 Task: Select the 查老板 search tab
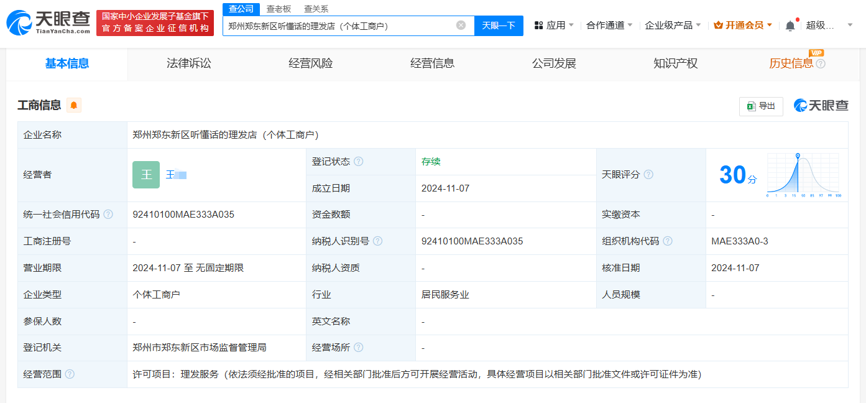[279, 9]
